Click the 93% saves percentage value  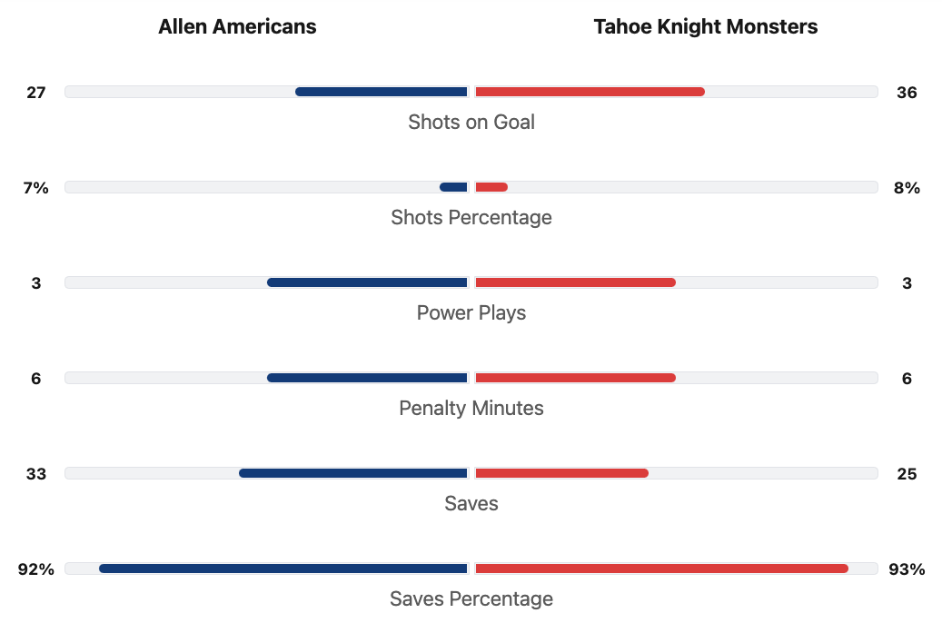(906, 569)
